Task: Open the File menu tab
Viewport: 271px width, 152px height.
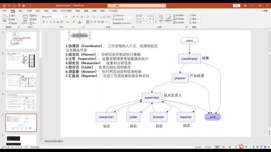Action: 4,11
